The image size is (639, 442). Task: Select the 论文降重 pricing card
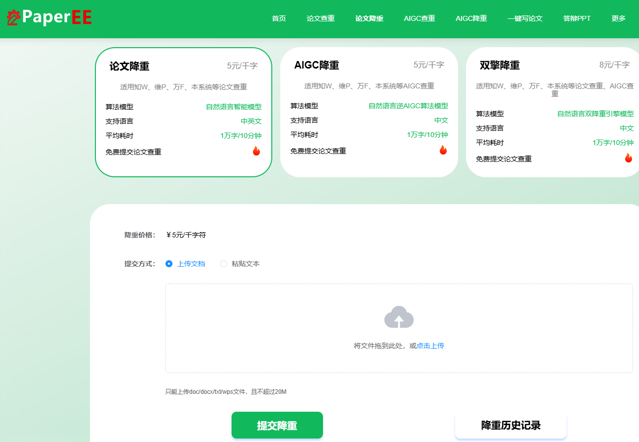[183, 112]
